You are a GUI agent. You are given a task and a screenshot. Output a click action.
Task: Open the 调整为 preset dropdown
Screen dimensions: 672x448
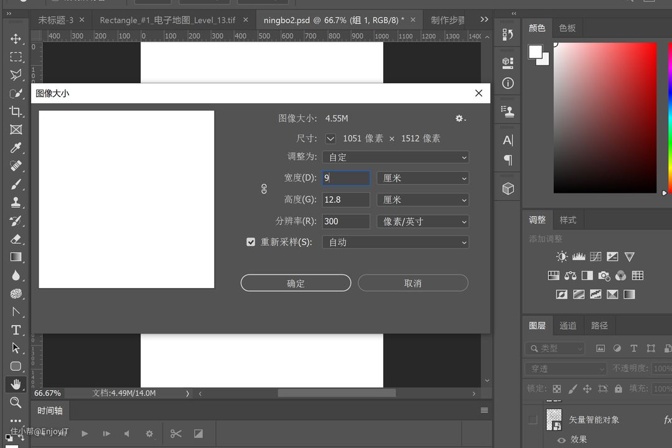(395, 157)
